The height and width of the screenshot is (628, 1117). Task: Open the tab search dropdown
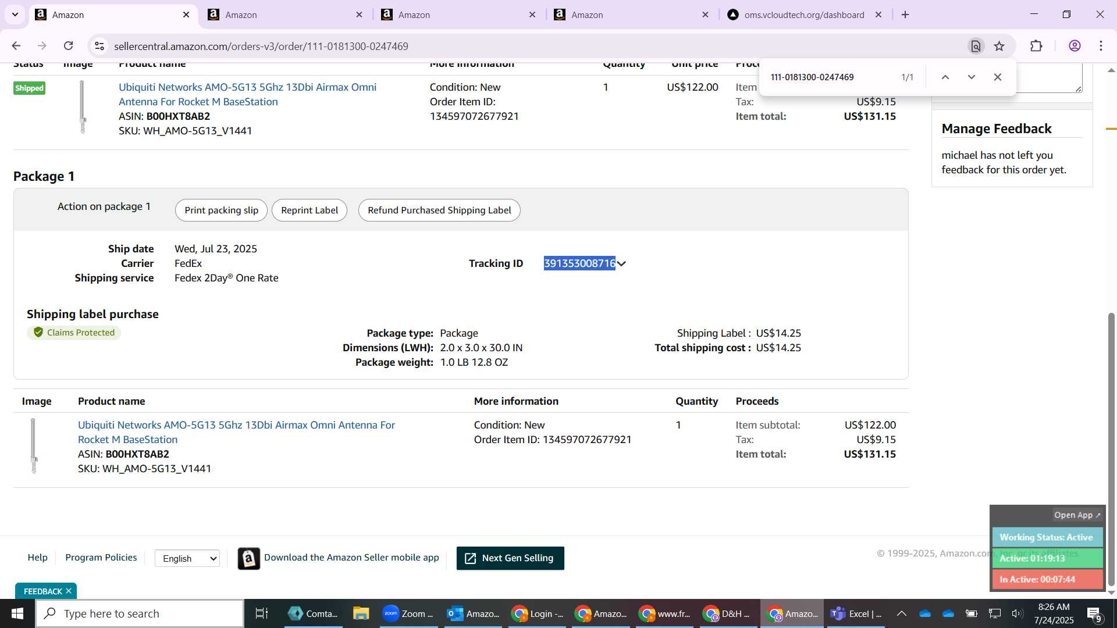click(15, 15)
